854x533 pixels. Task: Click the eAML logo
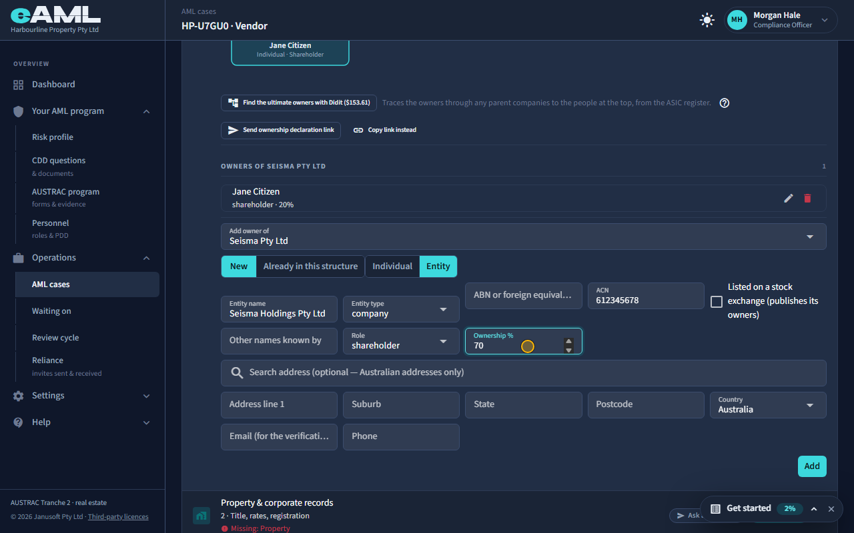55,15
